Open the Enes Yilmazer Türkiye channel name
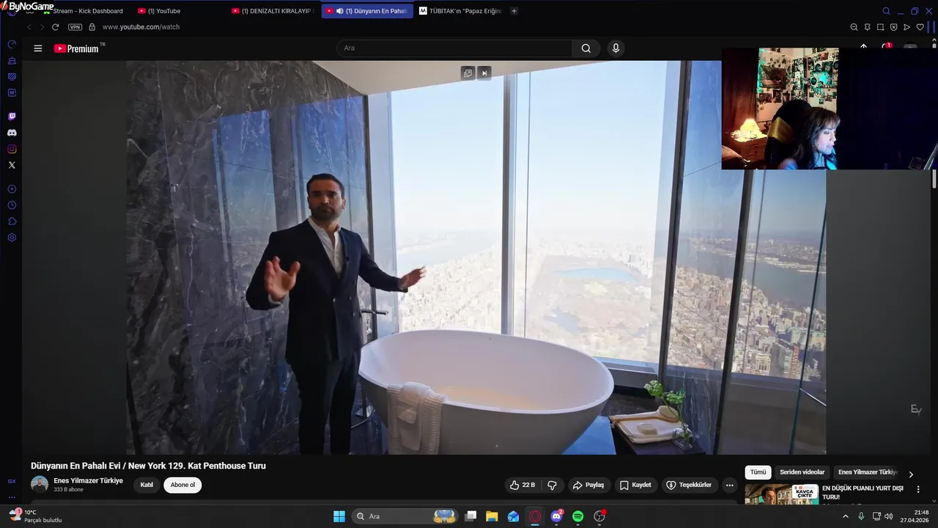The image size is (938, 528). pos(88,480)
